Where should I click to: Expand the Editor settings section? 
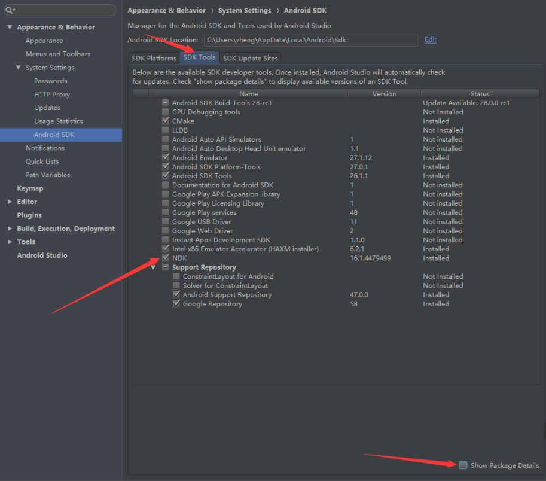pyautogui.click(x=10, y=202)
